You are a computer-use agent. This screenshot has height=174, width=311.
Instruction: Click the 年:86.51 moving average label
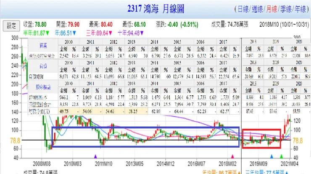[x=66, y=33]
